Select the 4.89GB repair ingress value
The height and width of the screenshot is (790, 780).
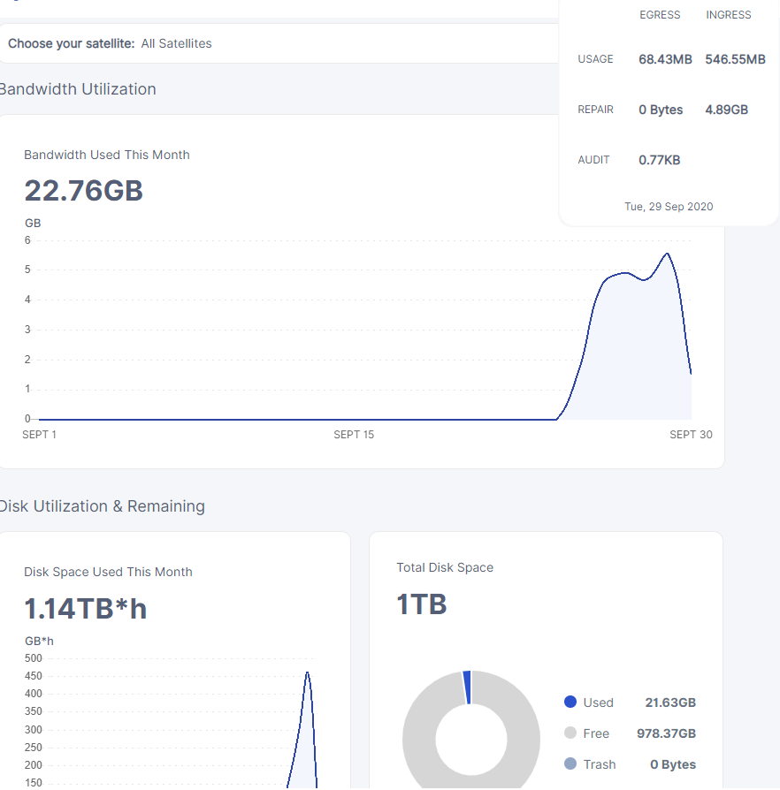coord(727,110)
